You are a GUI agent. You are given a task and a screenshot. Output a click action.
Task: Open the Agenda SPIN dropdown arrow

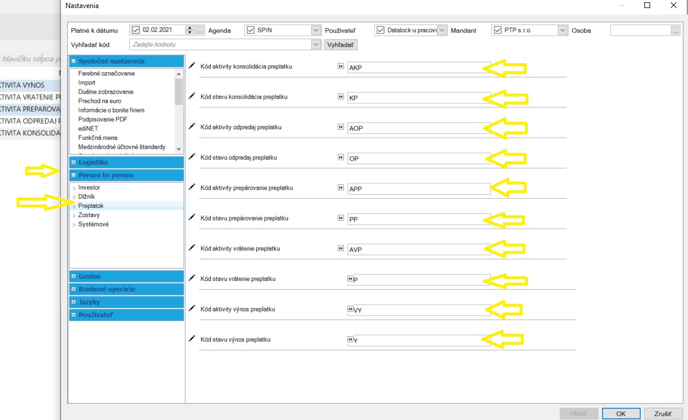click(x=316, y=30)
